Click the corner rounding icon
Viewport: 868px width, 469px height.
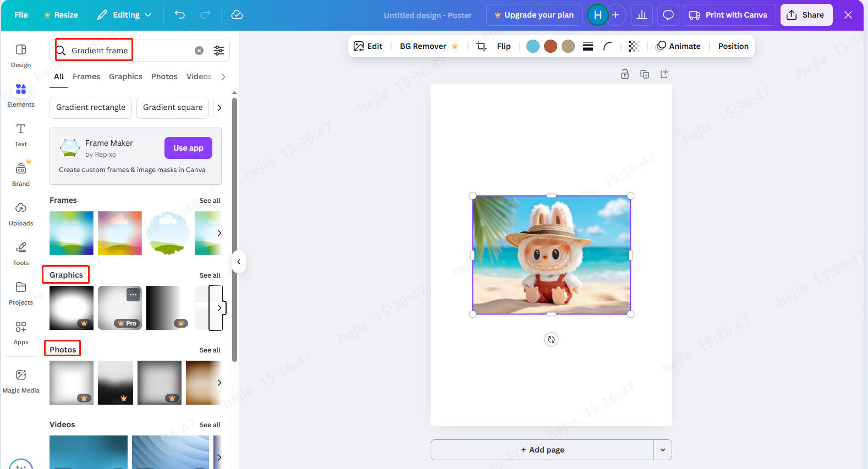pyautogui.click(x=608, y=46)
